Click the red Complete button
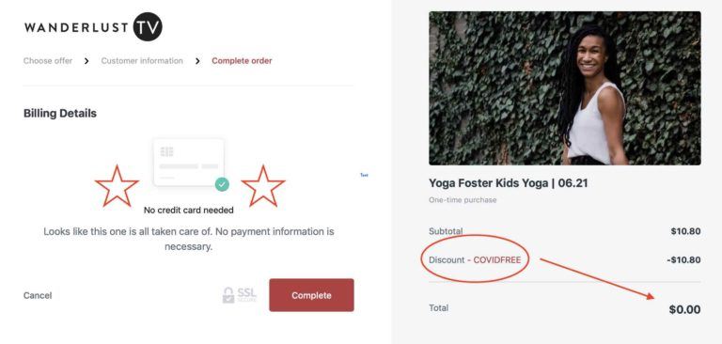Viewport: 722px width, 344px height. click(312, 295)
